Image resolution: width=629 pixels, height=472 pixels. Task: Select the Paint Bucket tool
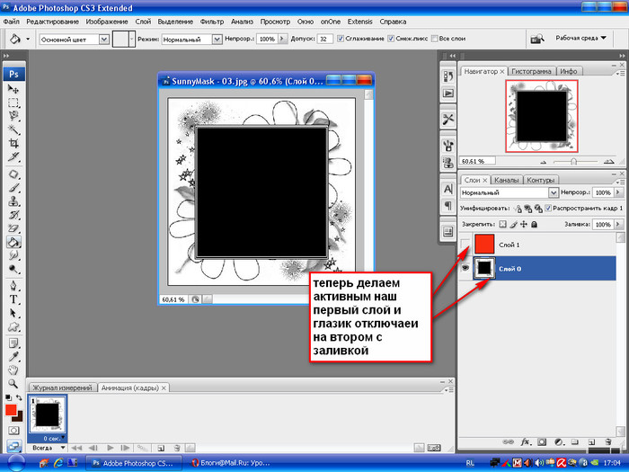(x=13, y=242)
